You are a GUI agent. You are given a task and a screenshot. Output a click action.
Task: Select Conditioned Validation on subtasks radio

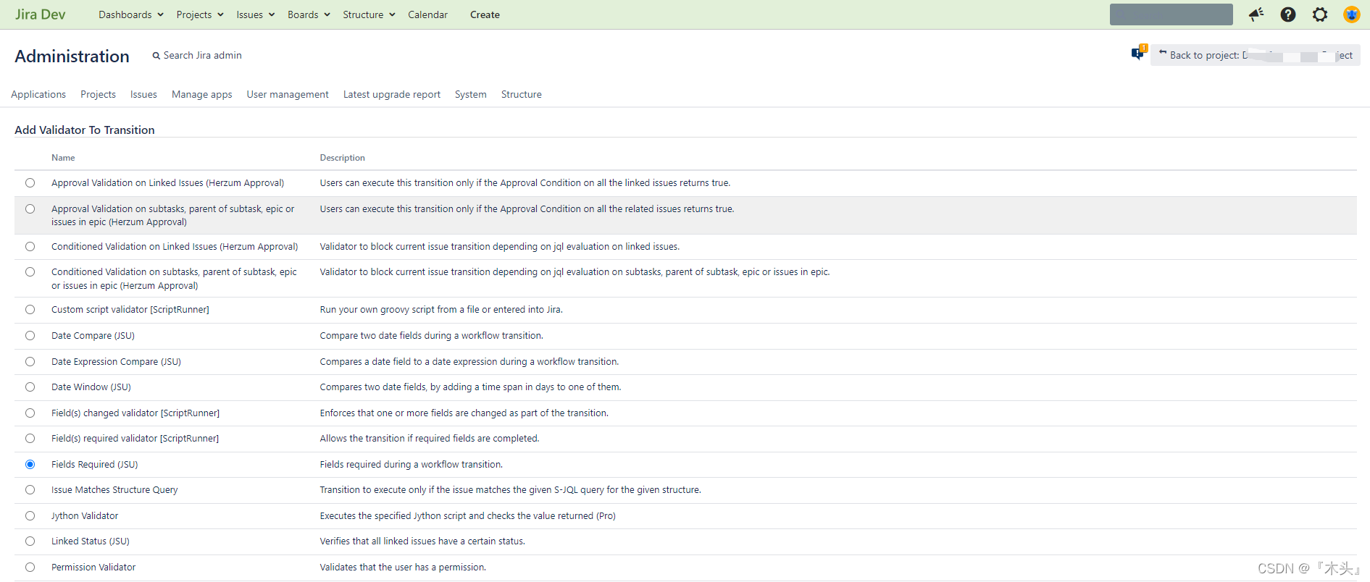pyautogui.click(x=30, y=272)
